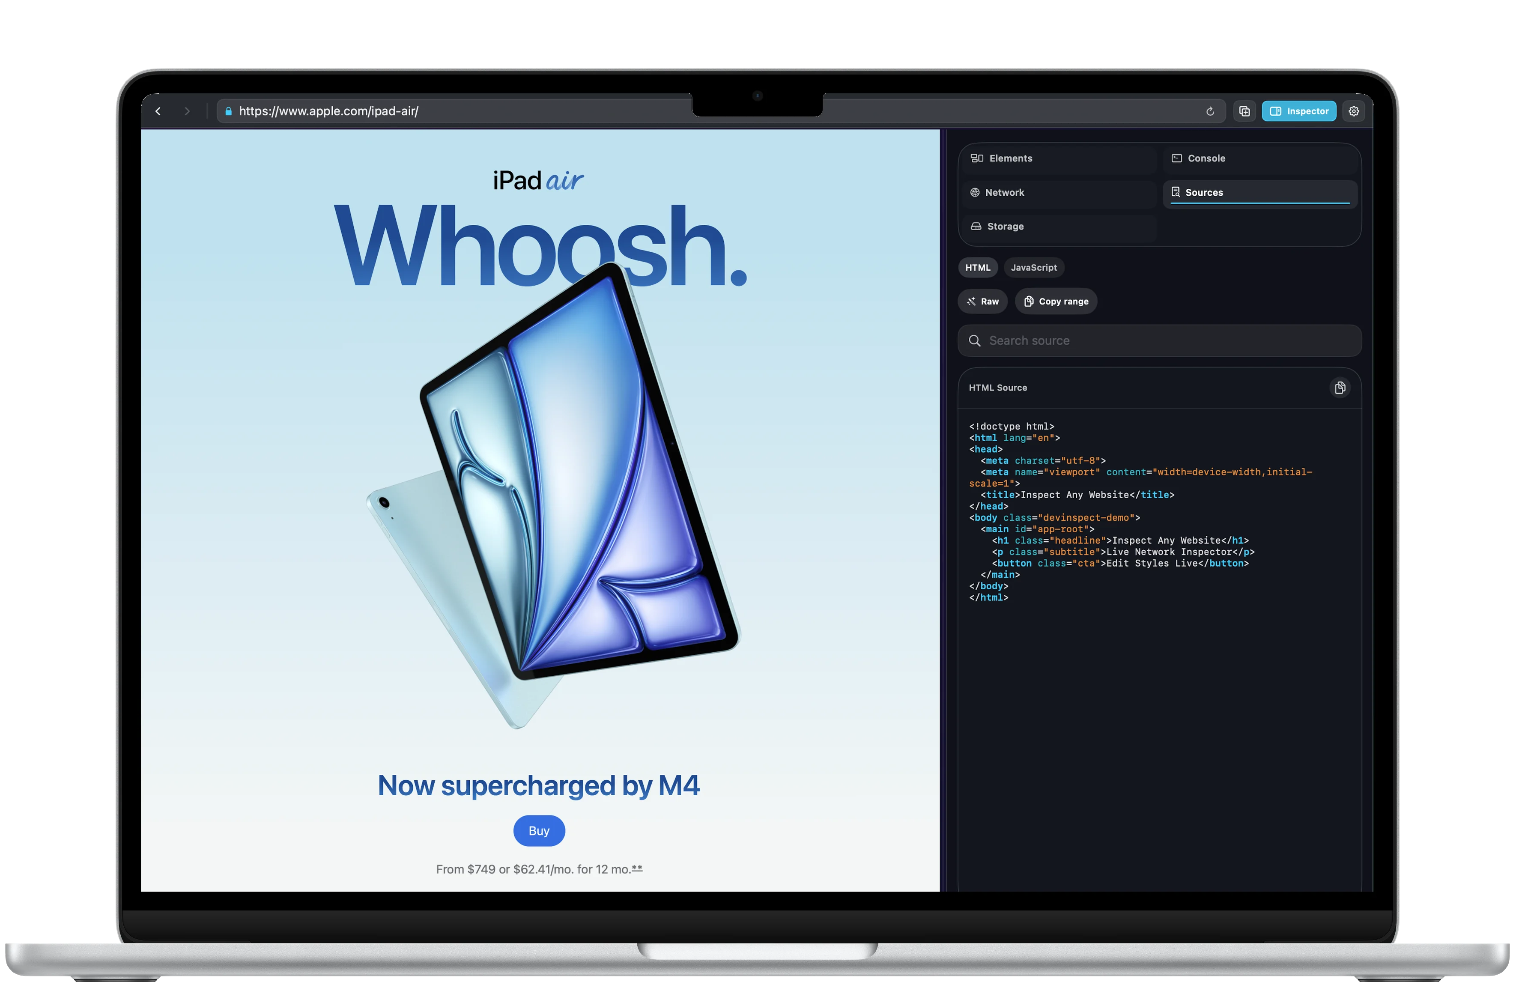This screenshot has height=985, width=1516.
Task: Switch to the Elements tab
Action: (1059, 158)
